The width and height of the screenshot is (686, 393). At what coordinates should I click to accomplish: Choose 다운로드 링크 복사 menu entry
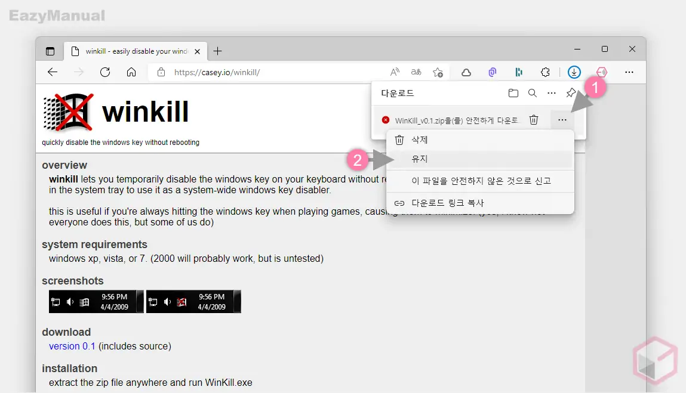pos(447,203)
